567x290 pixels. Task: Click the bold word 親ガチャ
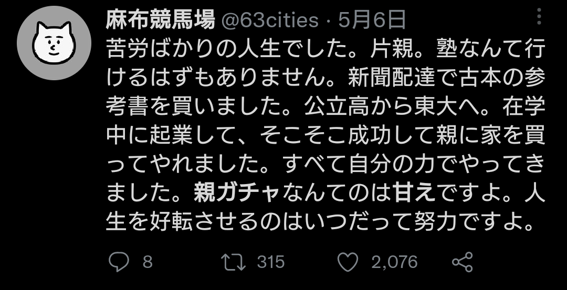[x=236, y=194]
